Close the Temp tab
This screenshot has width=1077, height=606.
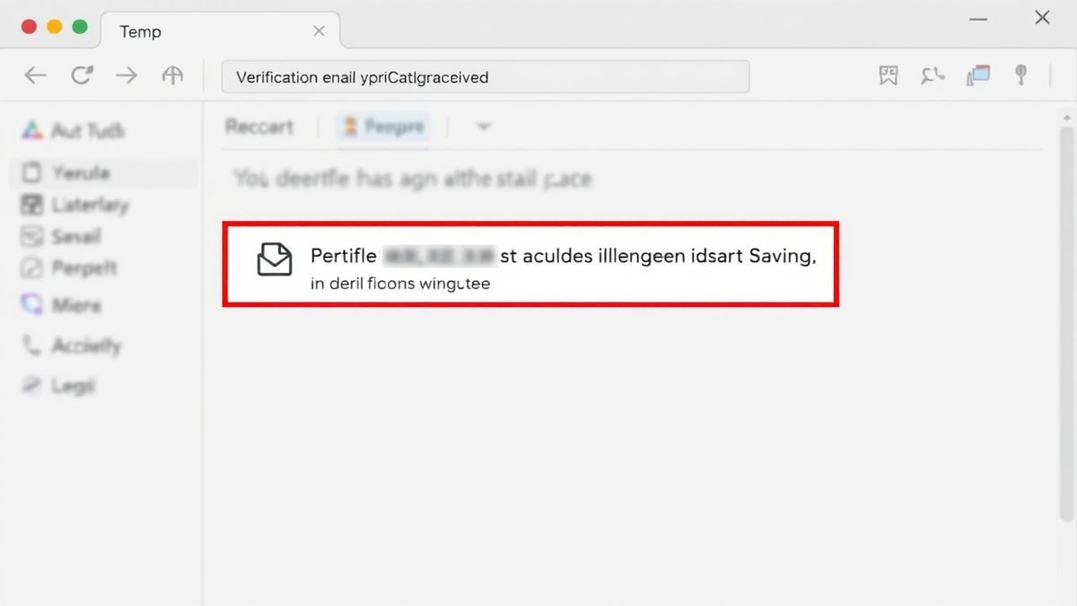[x=319, y=31]
